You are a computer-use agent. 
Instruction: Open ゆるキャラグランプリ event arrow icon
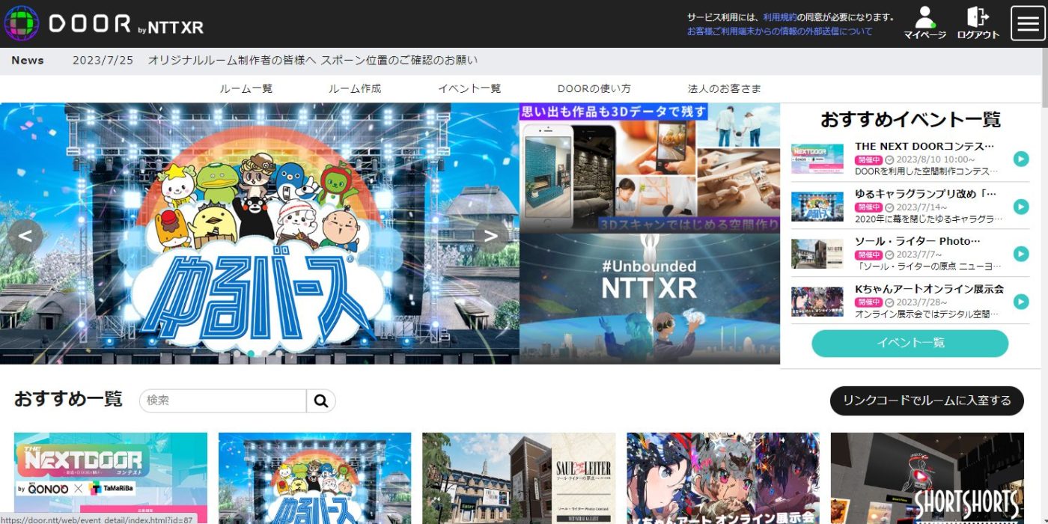(x=1021, y=207)
